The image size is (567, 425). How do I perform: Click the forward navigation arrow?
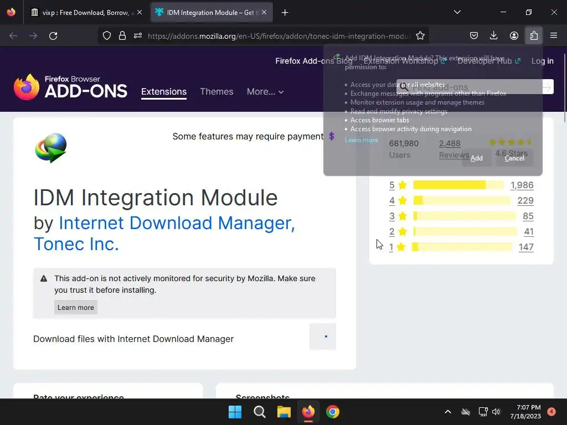click(33, 36)
